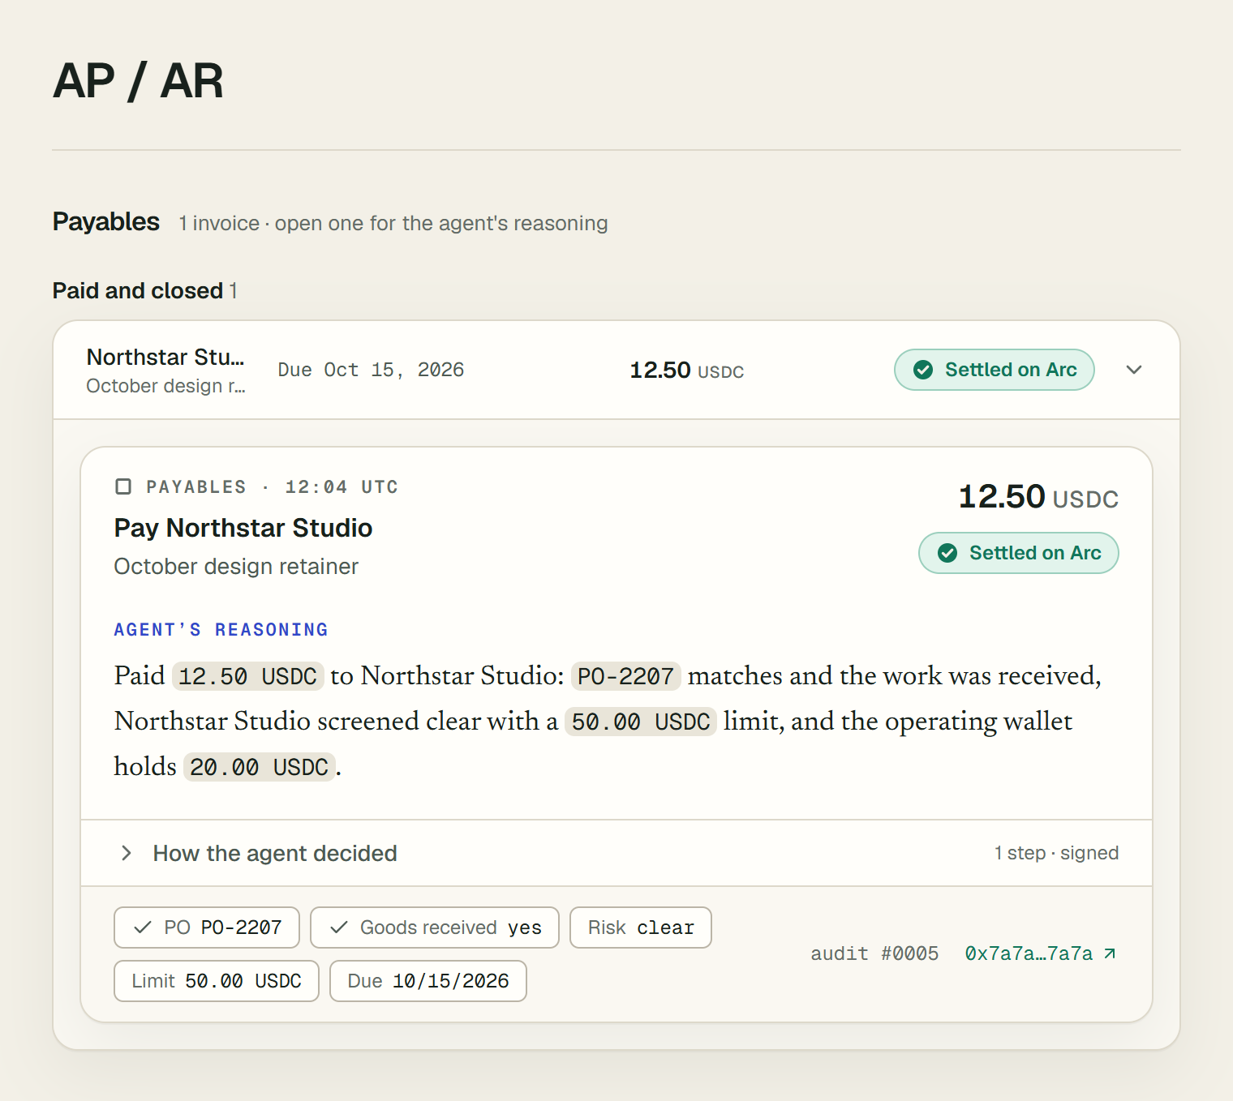Click the Due 10/15/2026 chip

pos(428,981)
